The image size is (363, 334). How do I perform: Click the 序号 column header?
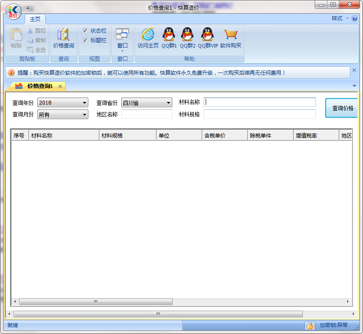pos(20,135)
